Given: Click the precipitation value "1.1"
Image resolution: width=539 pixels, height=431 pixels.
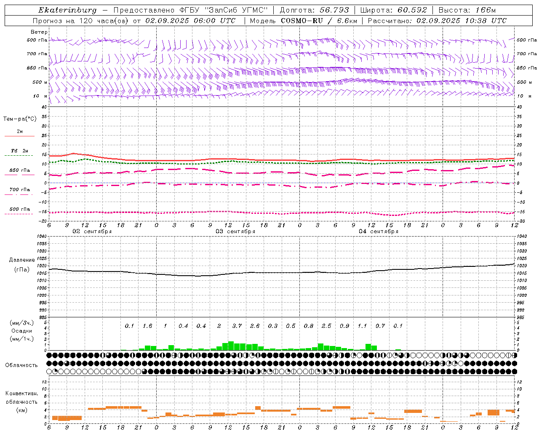Looking at the screenshot, I should pyautogui.click(x=362, y=326).
